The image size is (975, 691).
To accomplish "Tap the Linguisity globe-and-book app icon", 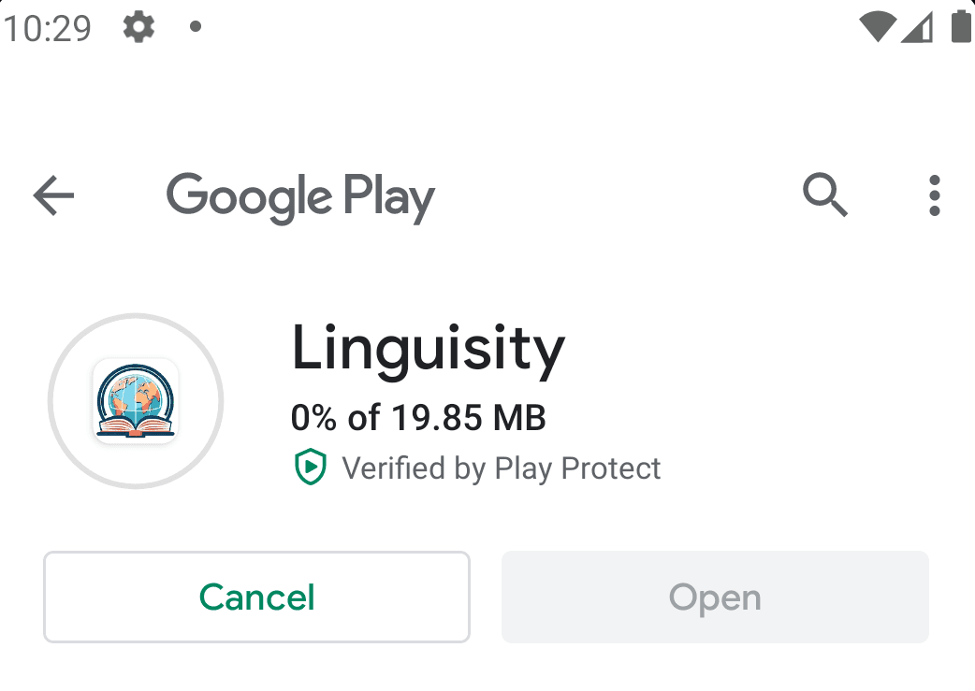I will click(136, 401).
